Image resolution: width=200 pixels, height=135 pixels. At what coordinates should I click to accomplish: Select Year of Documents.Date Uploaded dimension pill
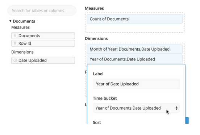(x=134, y=59)
